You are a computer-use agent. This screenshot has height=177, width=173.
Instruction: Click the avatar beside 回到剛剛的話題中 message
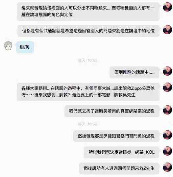(167, 71)
